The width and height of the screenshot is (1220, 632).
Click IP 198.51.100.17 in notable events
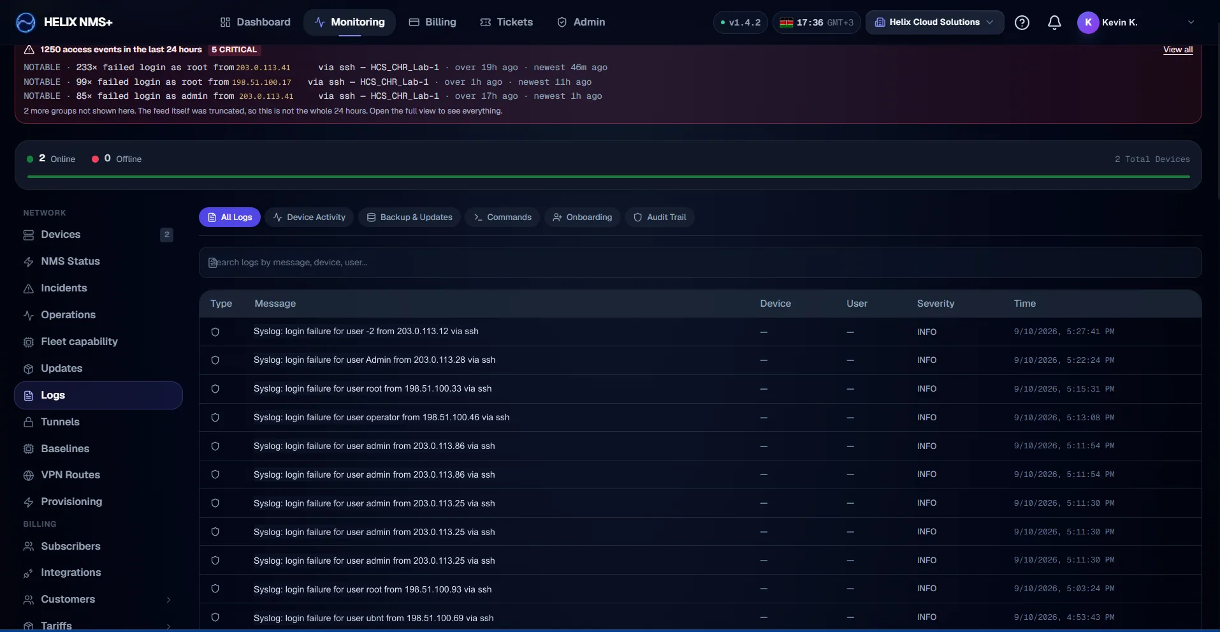[x=261, y=82]
